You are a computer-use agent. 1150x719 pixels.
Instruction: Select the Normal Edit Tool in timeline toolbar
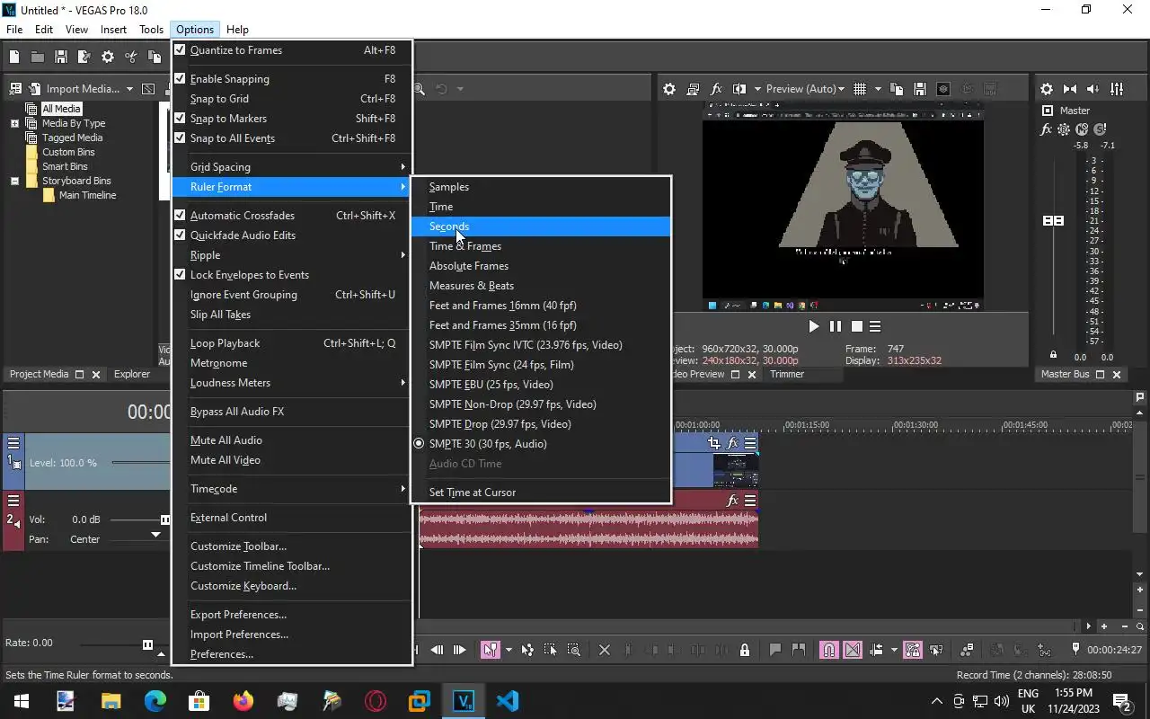[x=490, y=650]
